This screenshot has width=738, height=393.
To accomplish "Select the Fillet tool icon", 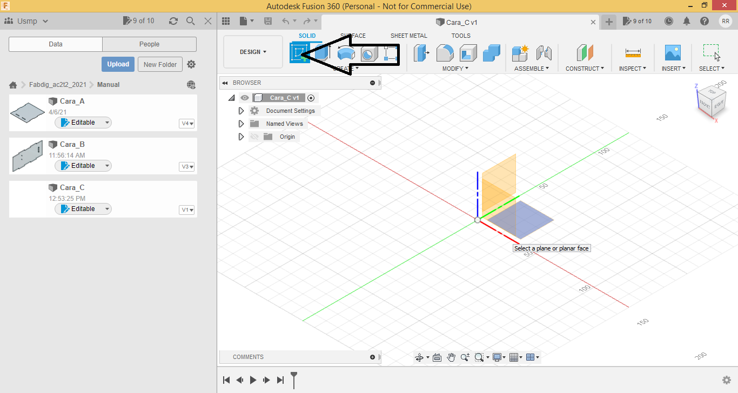I will pos(445,53).
